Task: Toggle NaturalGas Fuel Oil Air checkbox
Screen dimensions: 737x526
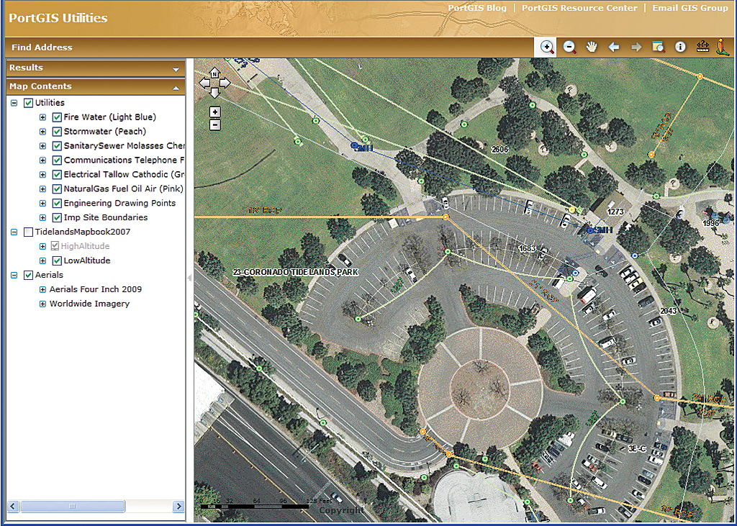Action: click(57, 189)
